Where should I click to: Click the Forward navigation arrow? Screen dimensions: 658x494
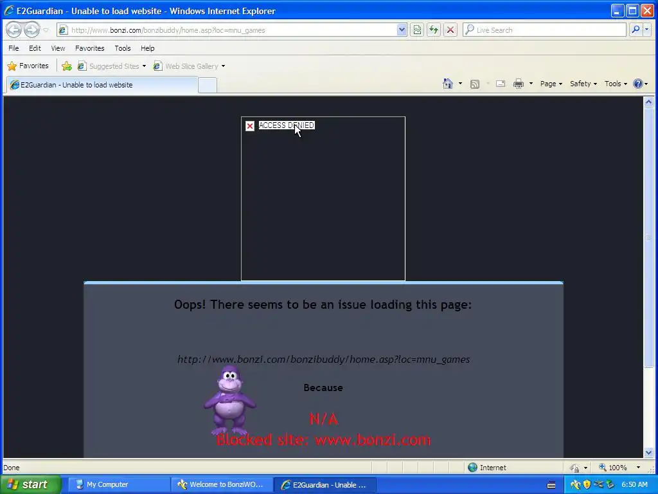(31, 30)
